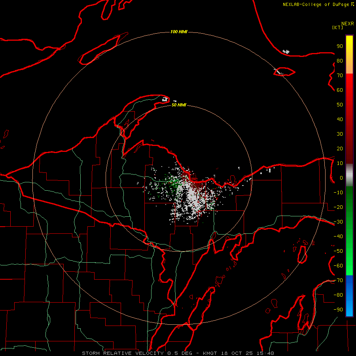Click the 50 NMI range ring label
Image resolution: width=356 pixels, height=356 pixels.
tap(179, 105)
